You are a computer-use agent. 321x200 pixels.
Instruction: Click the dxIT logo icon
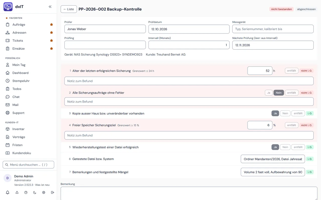coord(8,7)
